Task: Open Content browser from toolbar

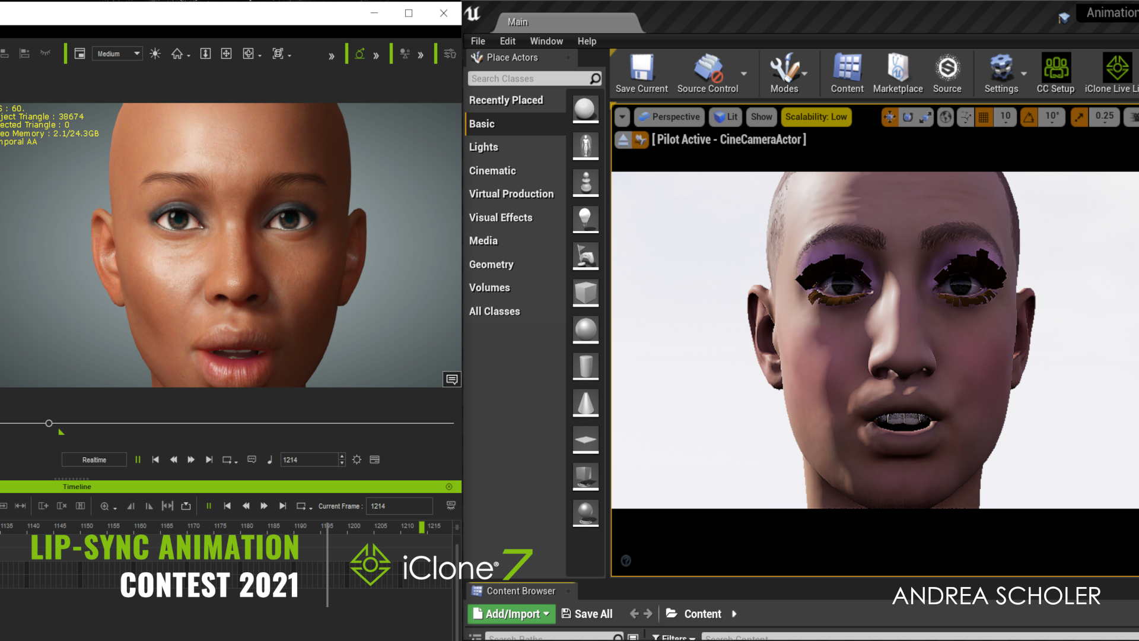Action: (x=847, y=74)
